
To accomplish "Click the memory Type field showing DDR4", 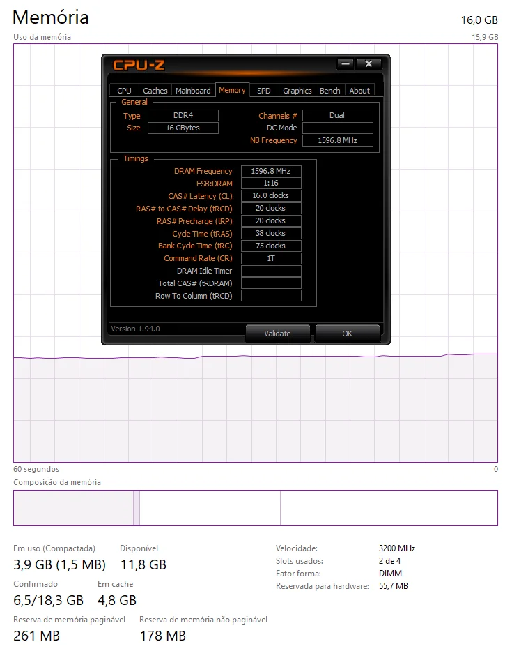I will (x=183, y=115).
